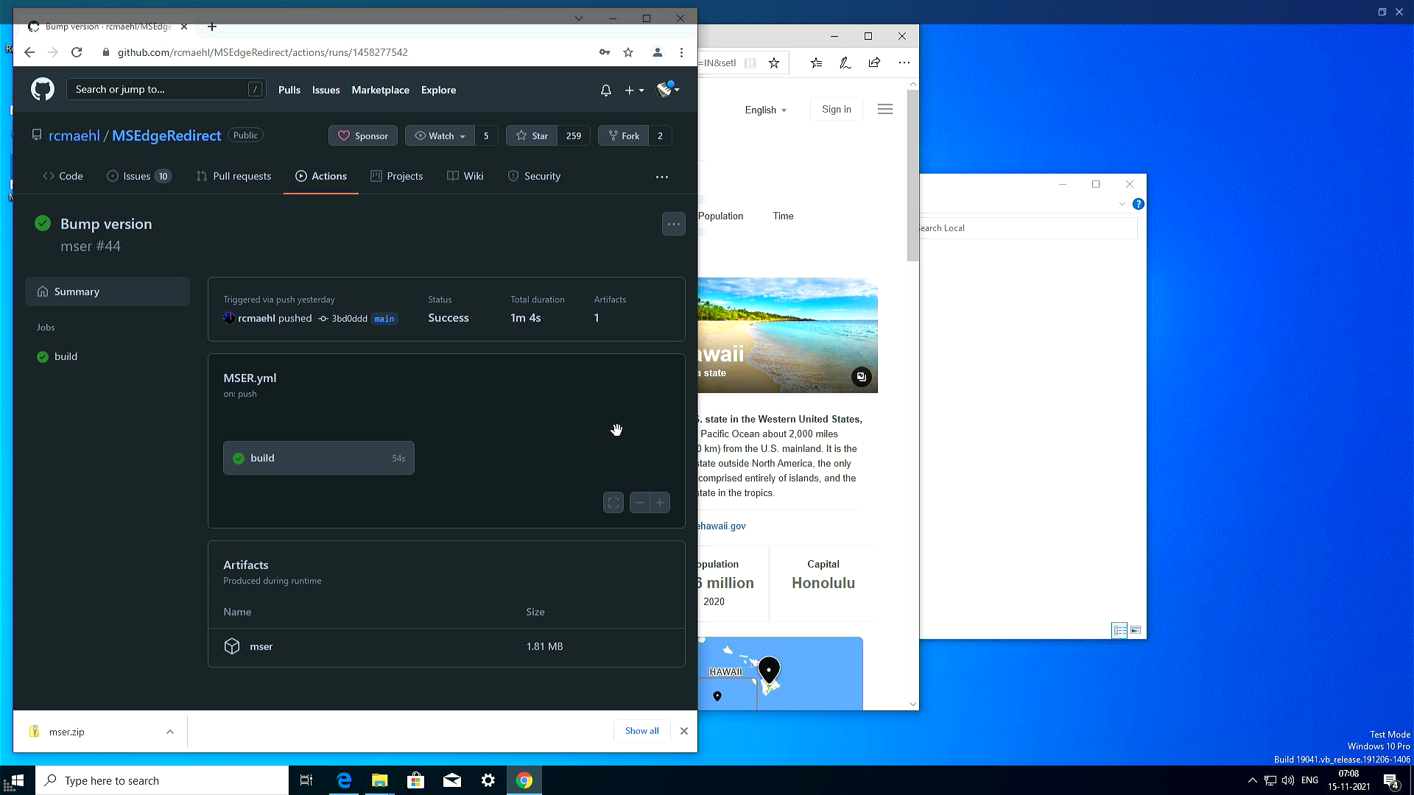Open the Marketplace menu item

click(x=380, y=90)
